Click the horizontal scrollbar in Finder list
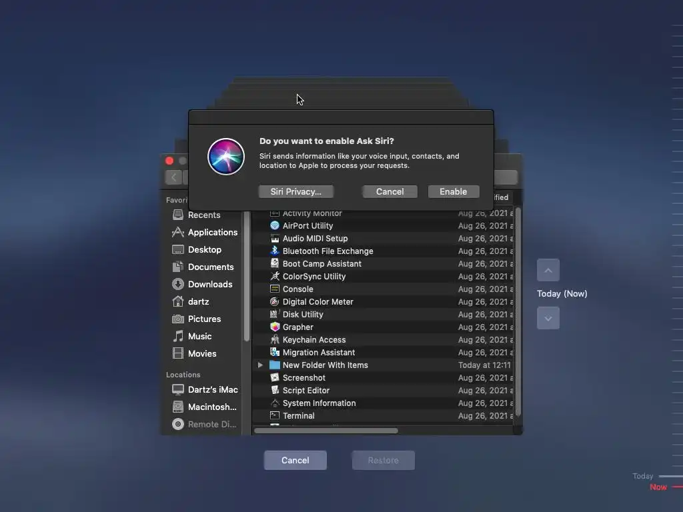 325,431
